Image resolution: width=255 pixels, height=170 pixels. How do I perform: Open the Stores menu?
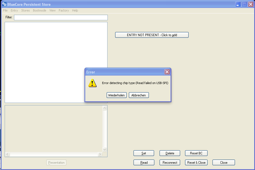point(25,10)
